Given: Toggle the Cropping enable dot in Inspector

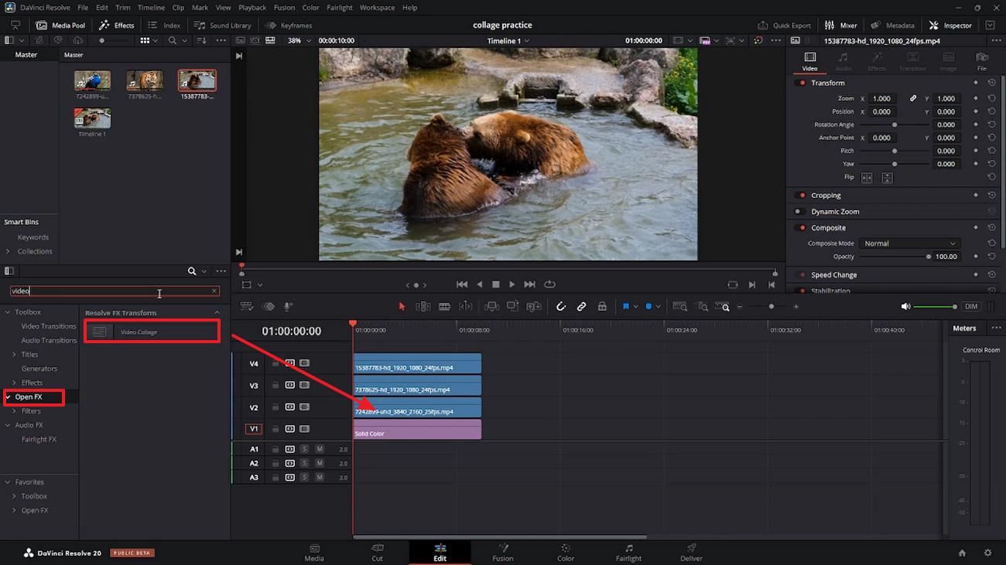Looking at the screenshot, I should coord(802,196).
